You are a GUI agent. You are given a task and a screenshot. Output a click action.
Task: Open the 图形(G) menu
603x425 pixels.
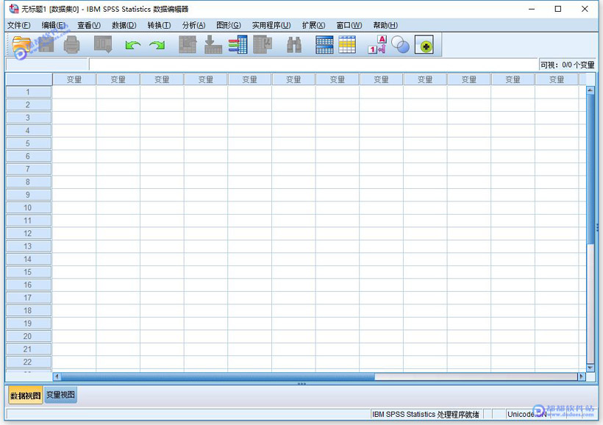click(229, 26)
